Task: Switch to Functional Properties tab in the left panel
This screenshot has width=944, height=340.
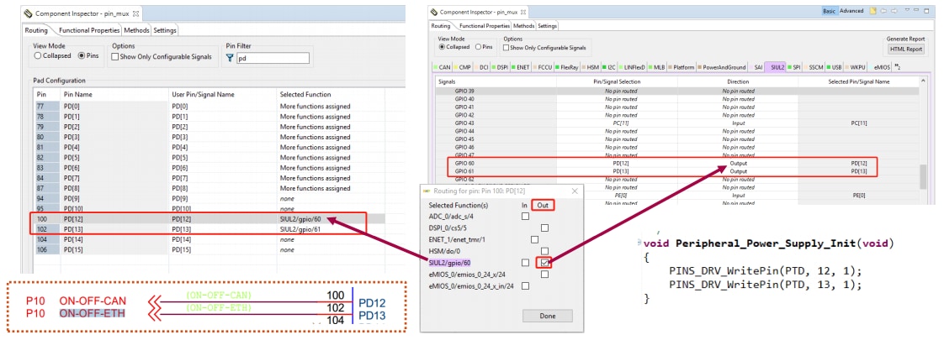Action: click(x=91, y=30)
